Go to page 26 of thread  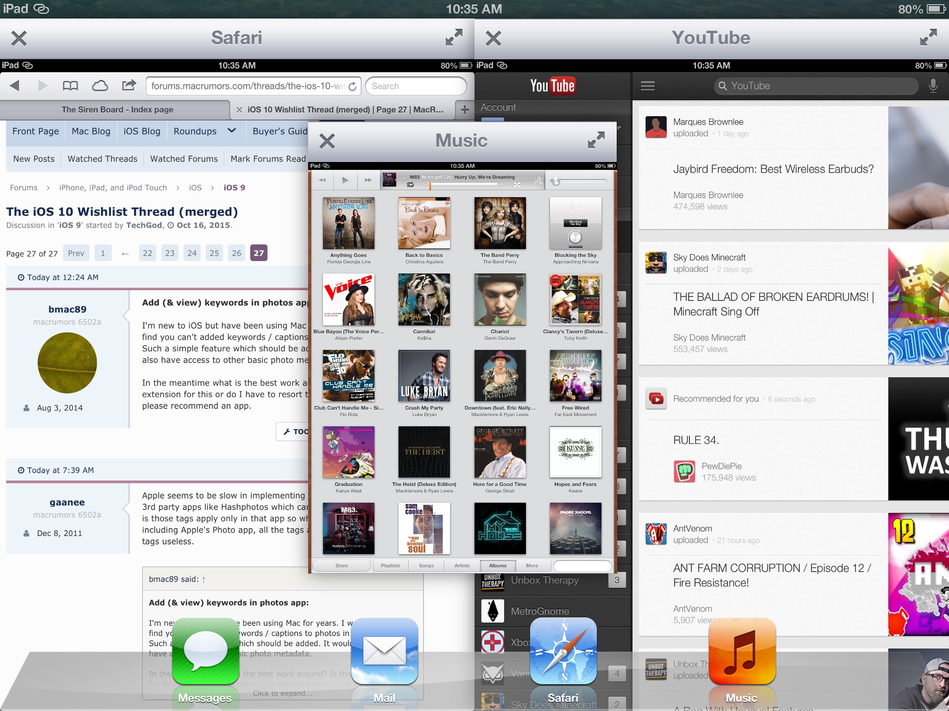[236, 253]
